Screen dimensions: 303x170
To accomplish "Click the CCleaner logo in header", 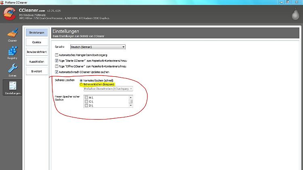I will pos(9,14).
